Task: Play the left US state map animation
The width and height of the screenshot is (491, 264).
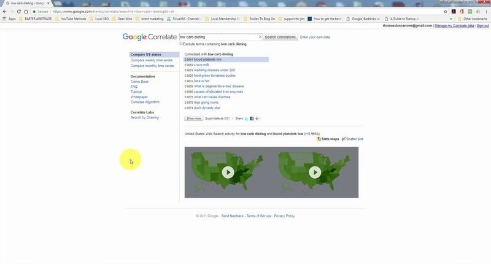Action: 228,173
